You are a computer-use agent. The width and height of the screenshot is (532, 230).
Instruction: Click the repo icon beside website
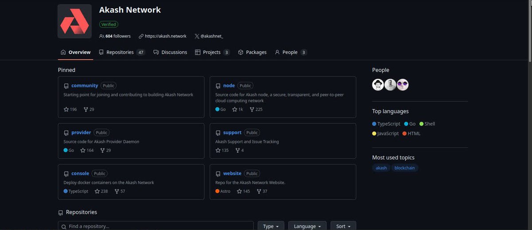click(x=218, y=174)
